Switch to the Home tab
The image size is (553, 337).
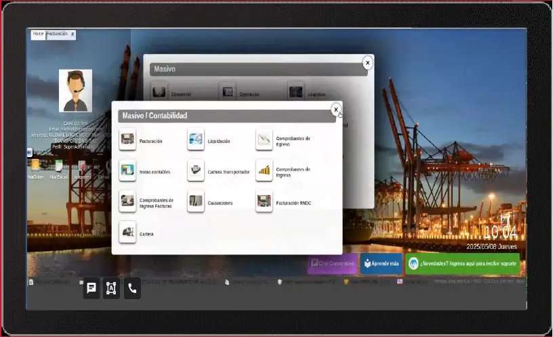[x=38, y=34]
